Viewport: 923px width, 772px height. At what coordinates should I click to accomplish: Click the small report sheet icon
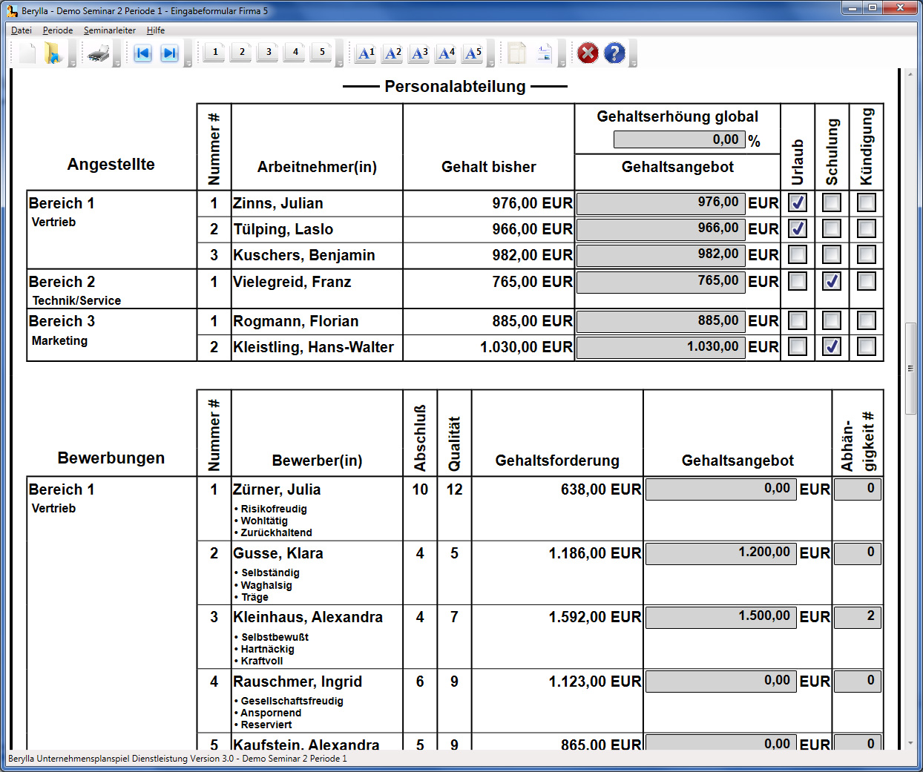click(x=544, y=53)
